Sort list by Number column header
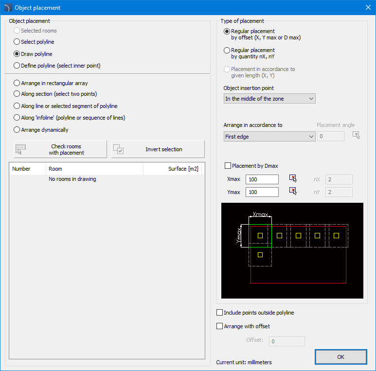 click(27, 169)
